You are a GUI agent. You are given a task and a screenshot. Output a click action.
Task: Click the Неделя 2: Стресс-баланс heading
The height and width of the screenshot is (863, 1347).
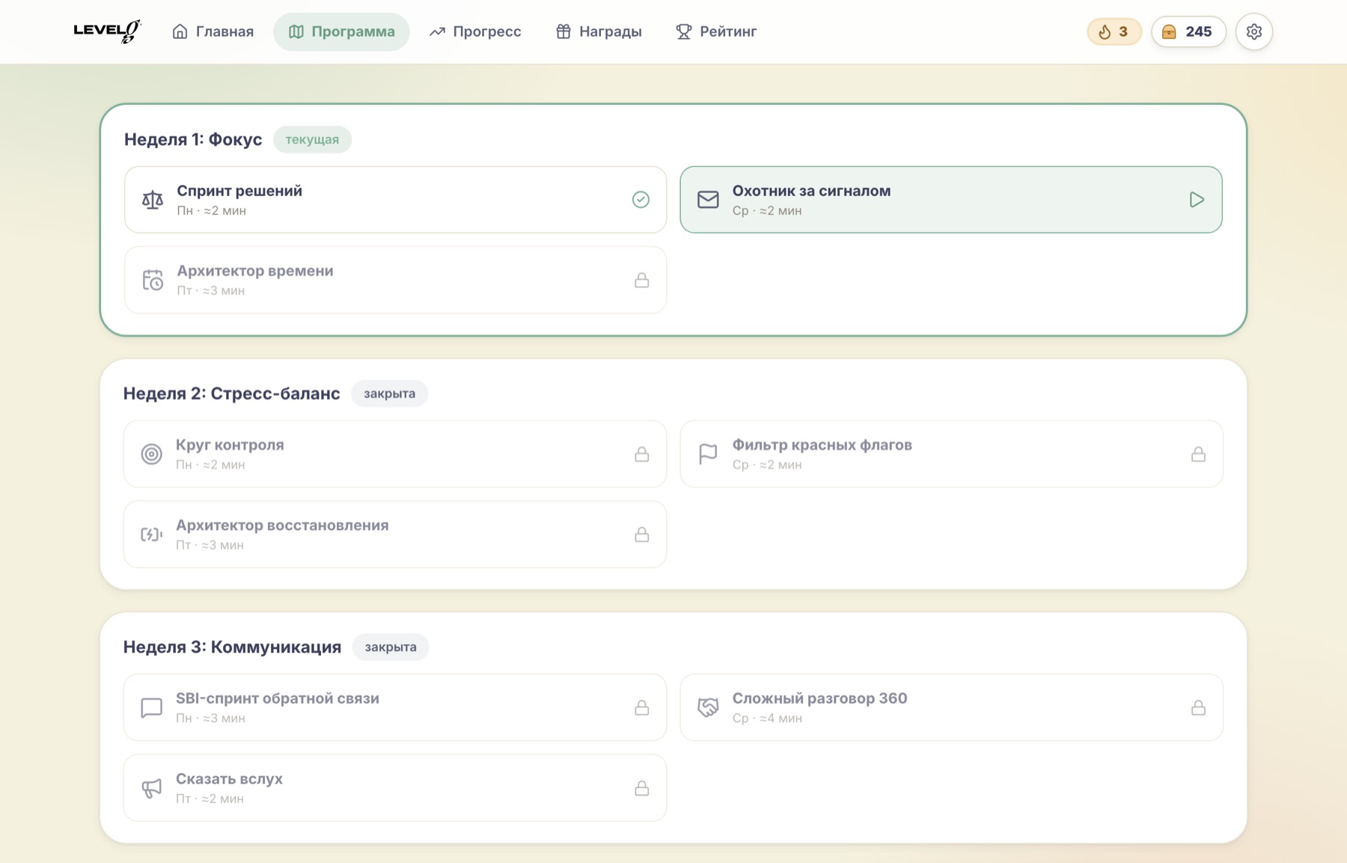tap(231, 394)
